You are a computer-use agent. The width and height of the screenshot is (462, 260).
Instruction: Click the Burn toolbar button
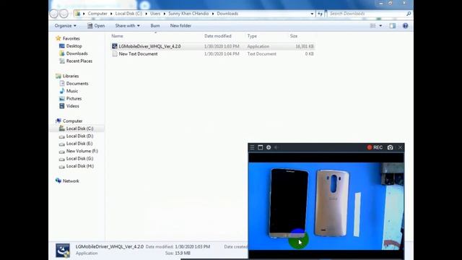pyautogui.click(x=155, y=26)
